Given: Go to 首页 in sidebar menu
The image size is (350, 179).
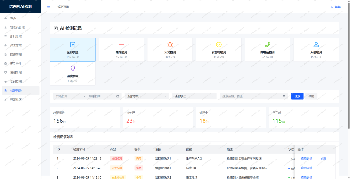Looking at the screenshot, I should [x=20, y=18].
